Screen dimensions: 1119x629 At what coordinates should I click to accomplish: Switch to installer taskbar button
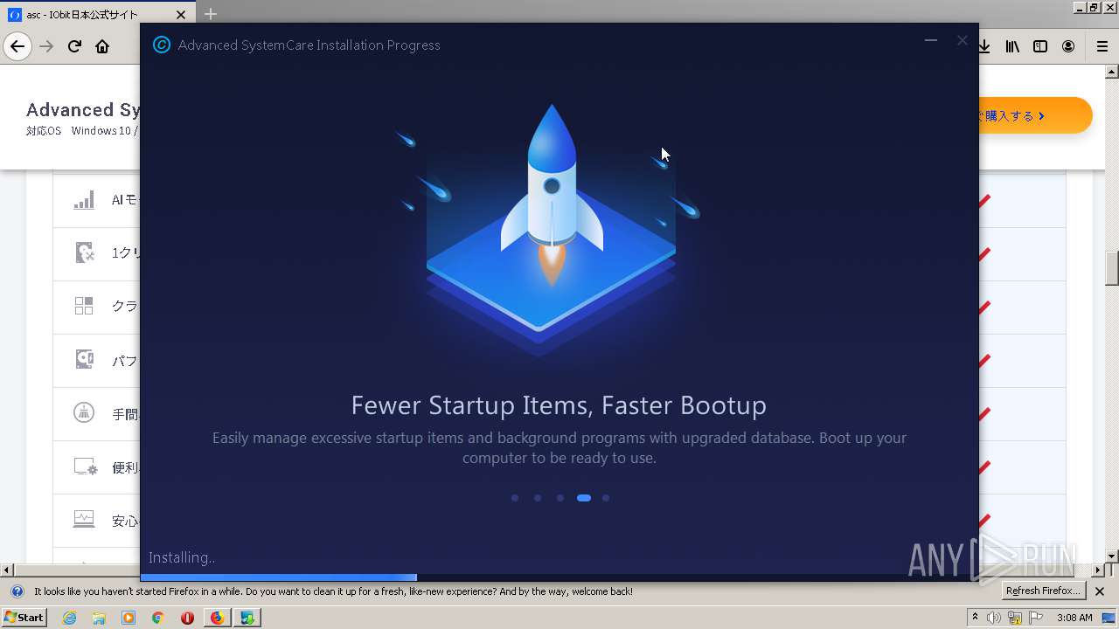coord(248,618)
